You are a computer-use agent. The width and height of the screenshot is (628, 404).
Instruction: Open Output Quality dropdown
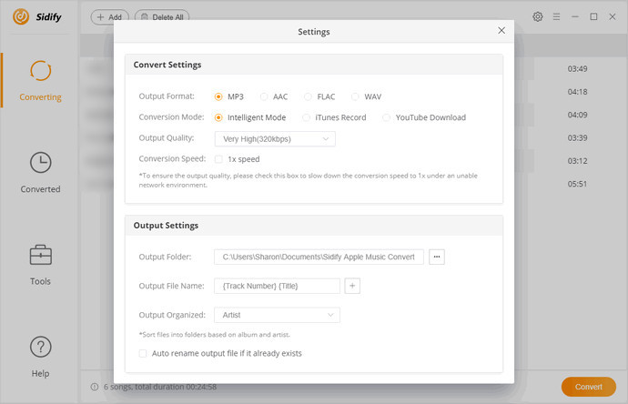(x=275, y=139)
